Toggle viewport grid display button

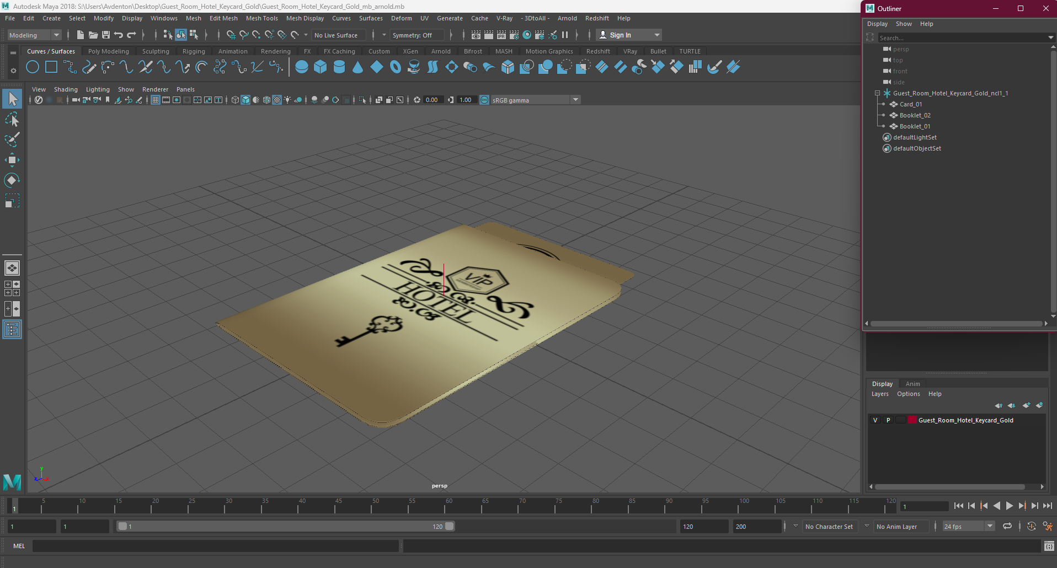tap(156, 100)
